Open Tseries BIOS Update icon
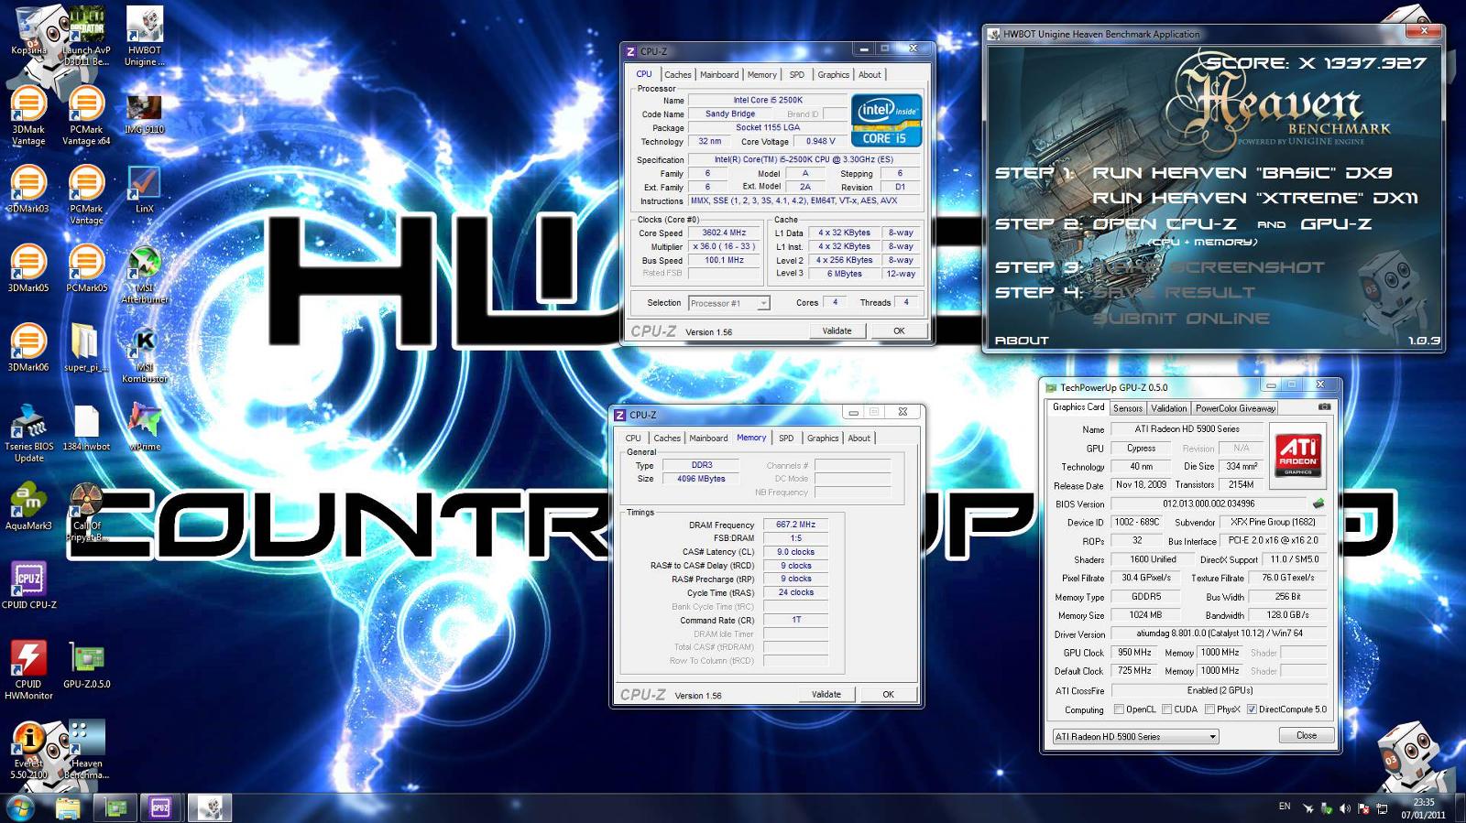 [28, 433]
